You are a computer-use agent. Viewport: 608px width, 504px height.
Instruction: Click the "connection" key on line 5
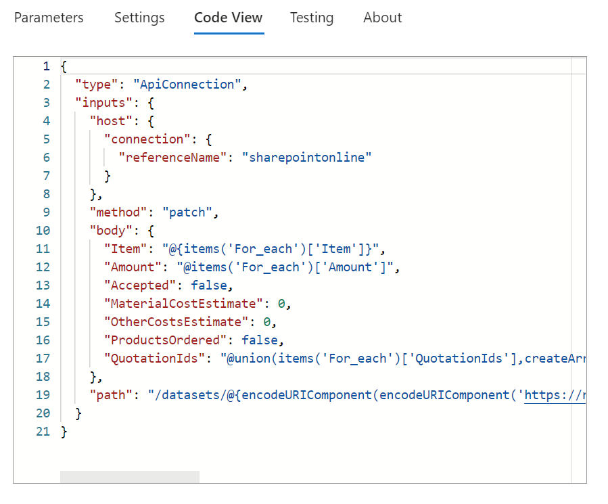point(147,139)
